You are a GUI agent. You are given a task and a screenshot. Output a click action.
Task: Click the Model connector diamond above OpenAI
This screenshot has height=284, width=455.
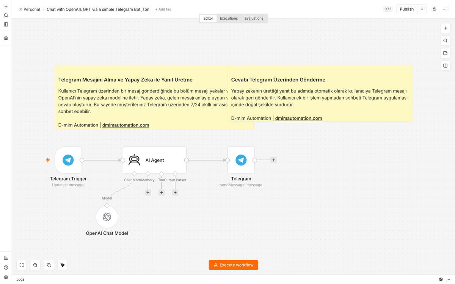(107, 205)
